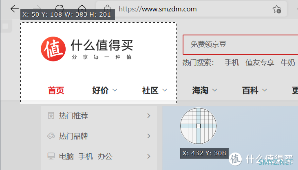Expand the 百科 dropdown chevron
The height and width of the screenshot is (170, 298).
coord(265,90)
